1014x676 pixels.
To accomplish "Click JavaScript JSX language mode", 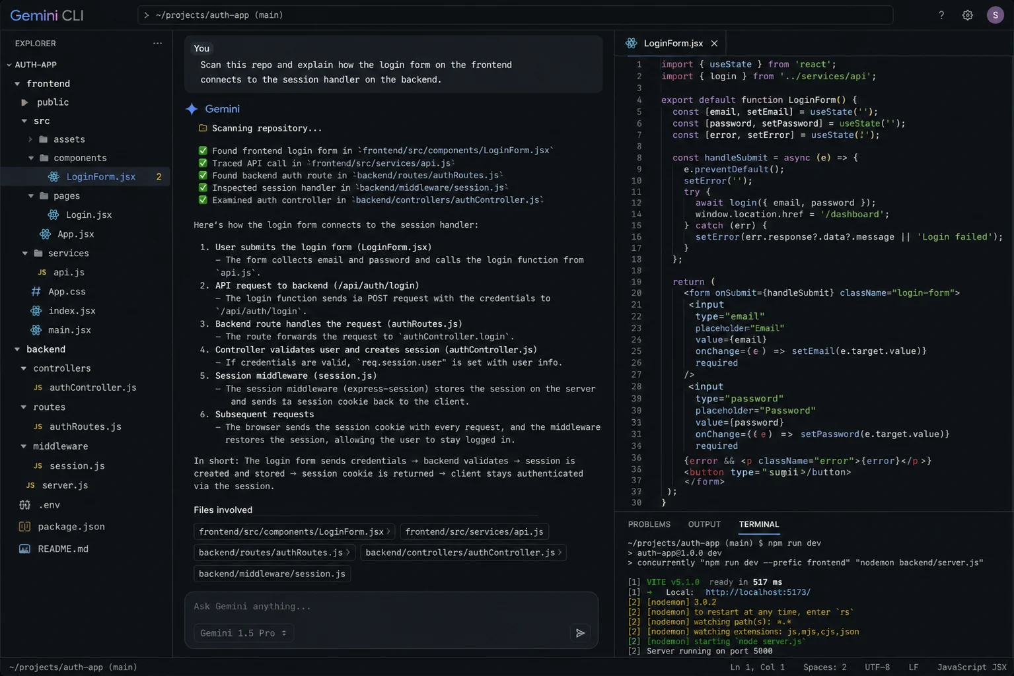I will pyautogui.click(x=972, y=667).
